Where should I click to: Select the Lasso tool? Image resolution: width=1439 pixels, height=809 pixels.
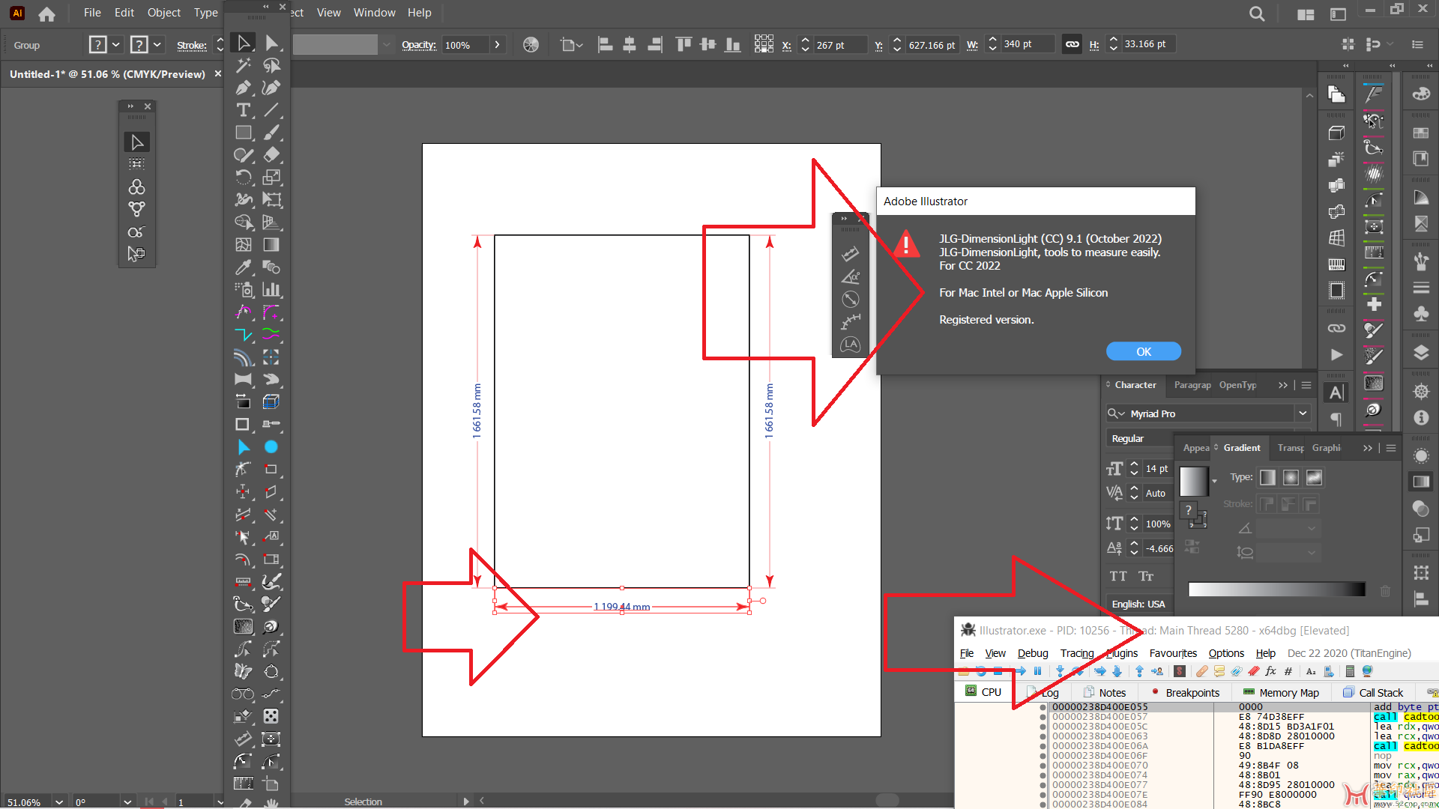[x=271, y=66]
